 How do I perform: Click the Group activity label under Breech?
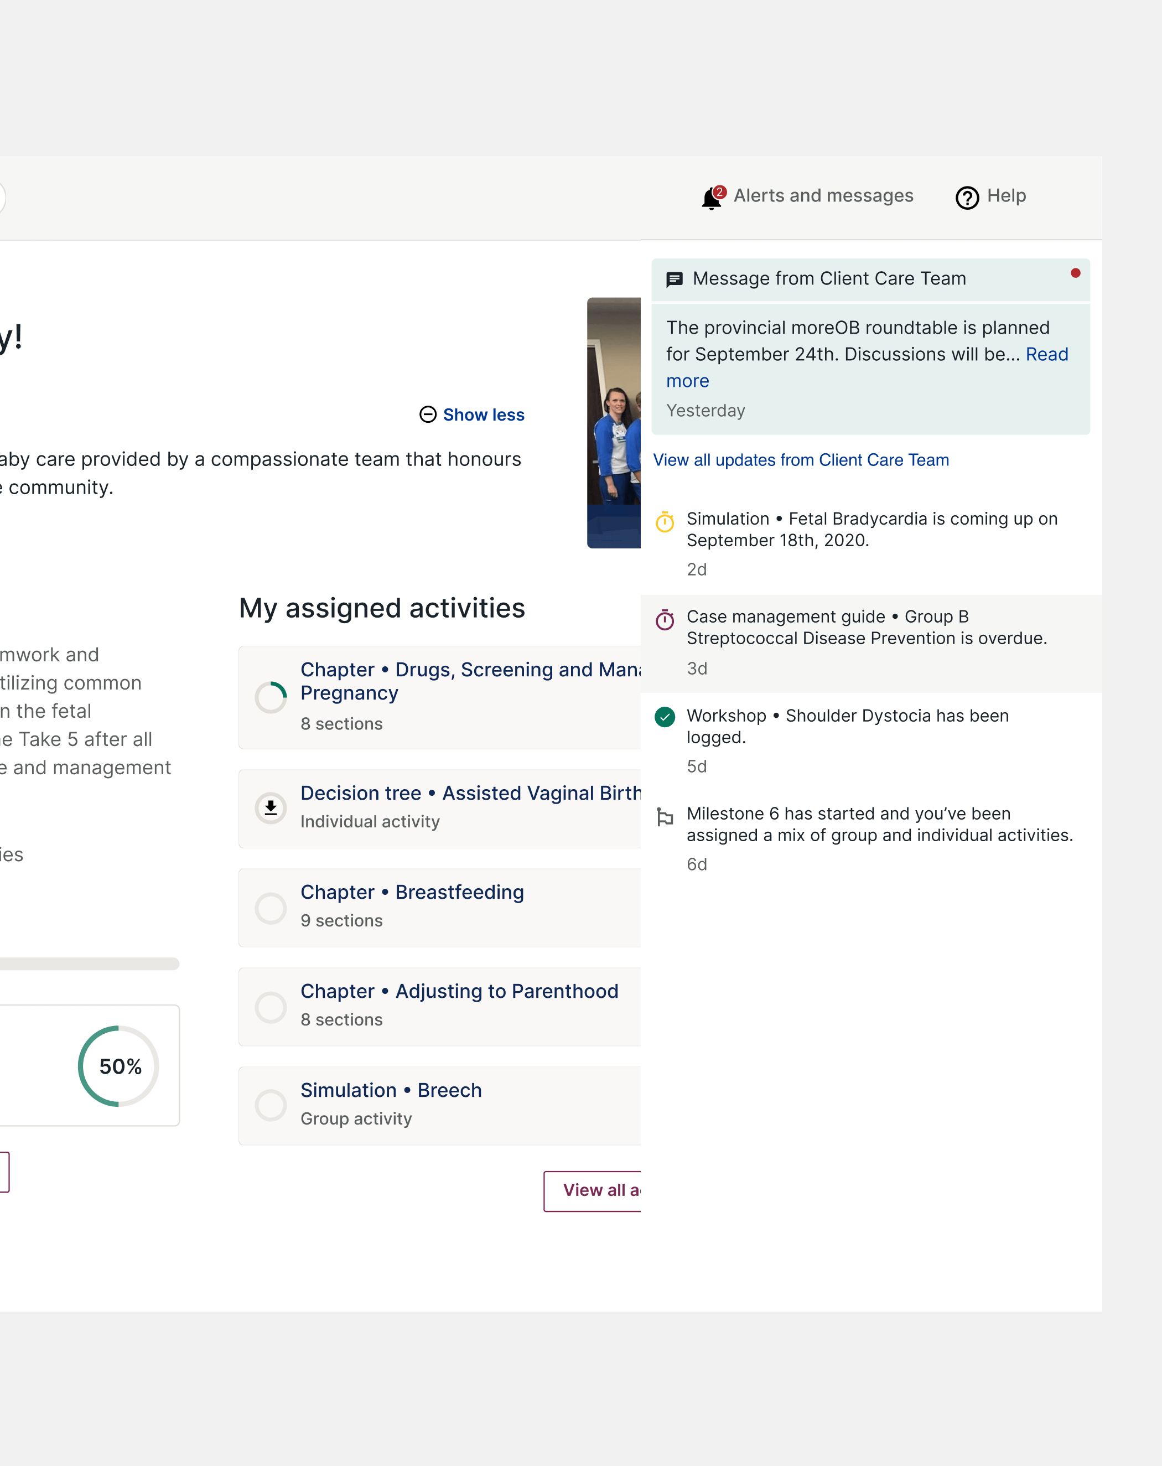[x=356, y=1119]
